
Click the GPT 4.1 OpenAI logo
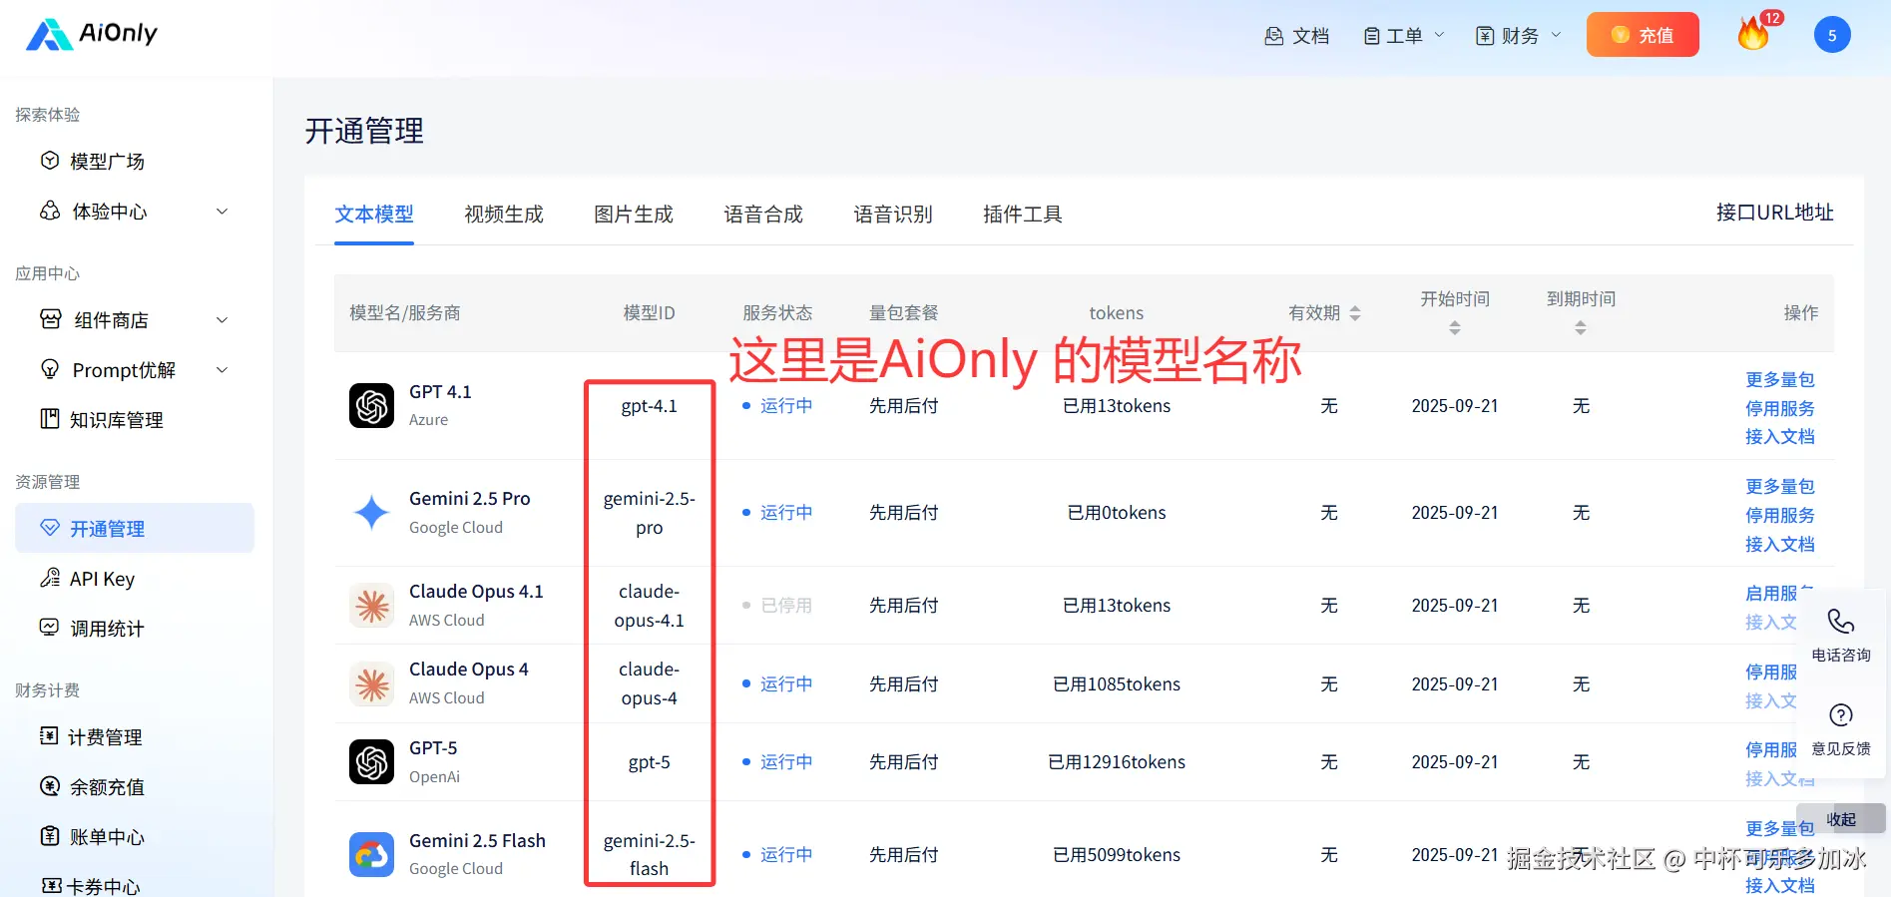pos(372,406)
